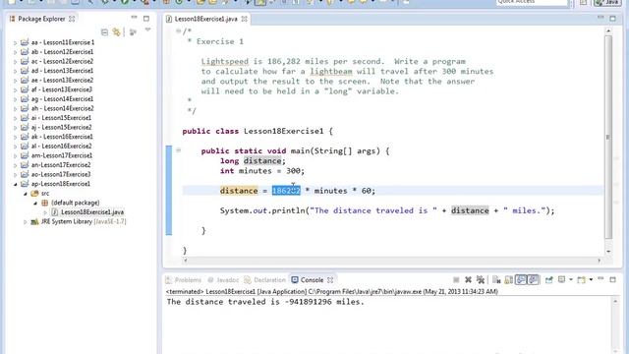Close the Console tab

click(330, 279)
